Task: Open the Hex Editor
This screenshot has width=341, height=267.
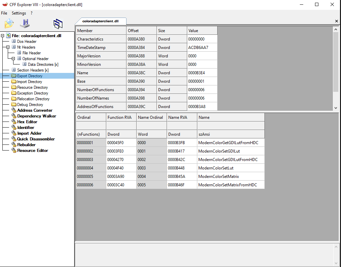Action: tap(26, 122)
